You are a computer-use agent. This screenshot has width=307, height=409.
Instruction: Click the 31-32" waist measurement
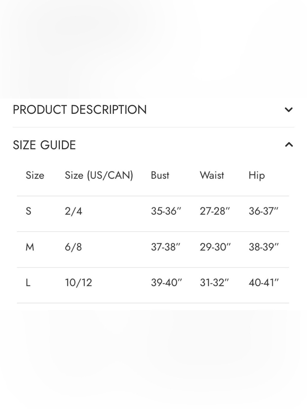pos(214,283)
